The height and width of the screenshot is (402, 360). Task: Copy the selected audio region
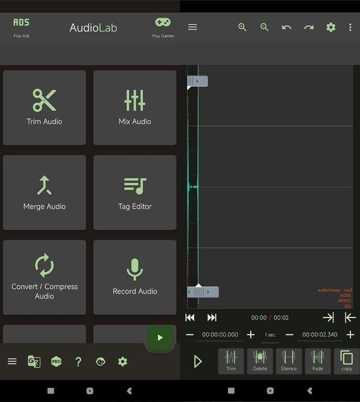click(347, 361)
